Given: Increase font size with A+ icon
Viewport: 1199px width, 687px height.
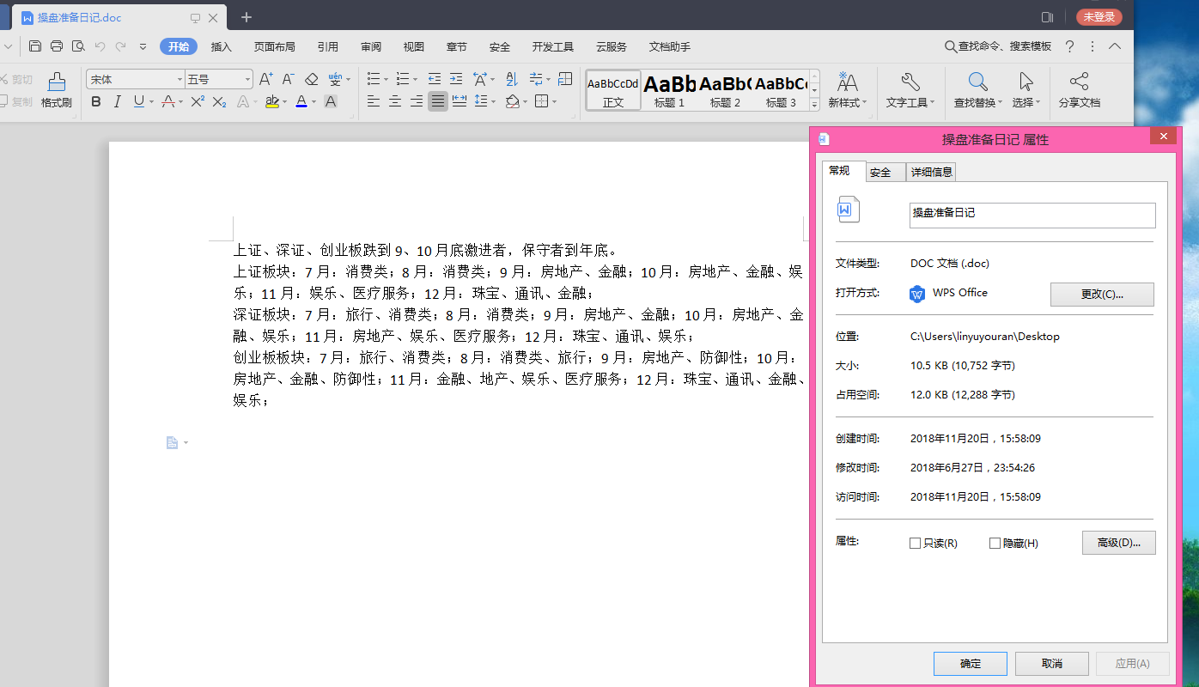Looking at the screenshot, I should click(266, 79).
